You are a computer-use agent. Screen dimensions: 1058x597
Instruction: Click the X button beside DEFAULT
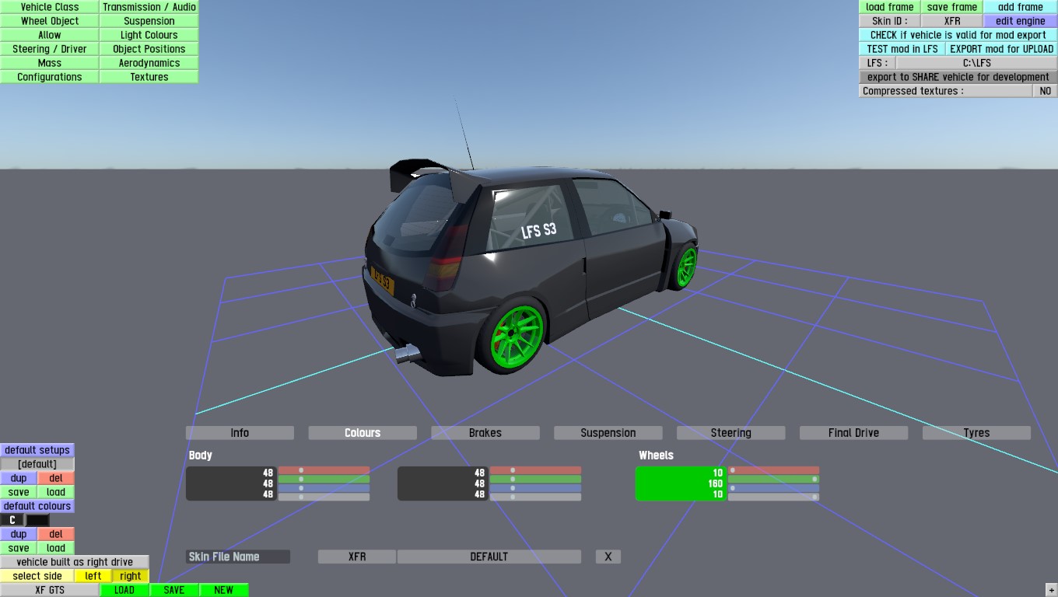point(608,557)
